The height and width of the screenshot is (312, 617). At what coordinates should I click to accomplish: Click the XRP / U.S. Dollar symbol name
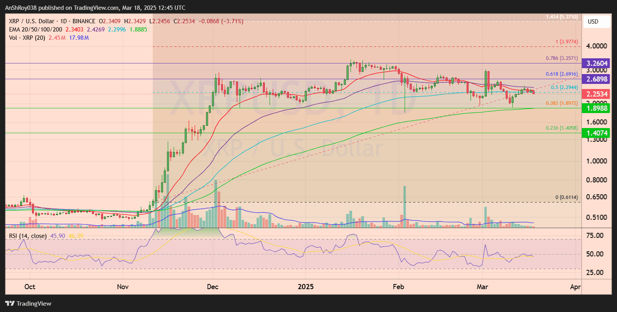point(31,21)
